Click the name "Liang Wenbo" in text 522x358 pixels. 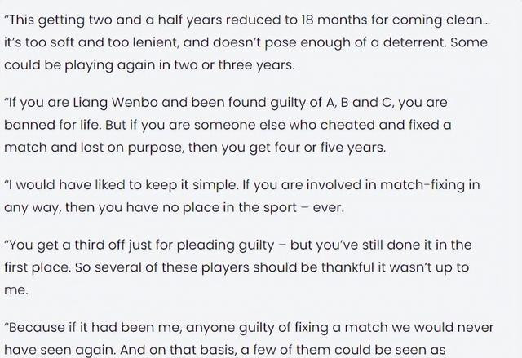pos(115,102)
